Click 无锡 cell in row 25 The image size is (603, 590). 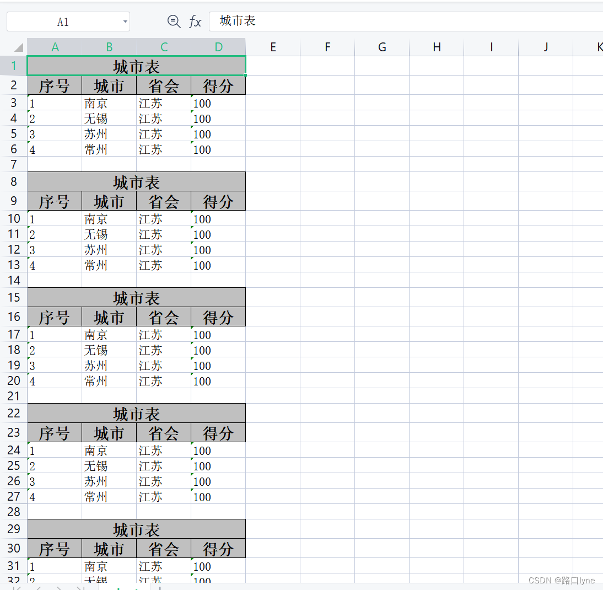pos(109,465)
